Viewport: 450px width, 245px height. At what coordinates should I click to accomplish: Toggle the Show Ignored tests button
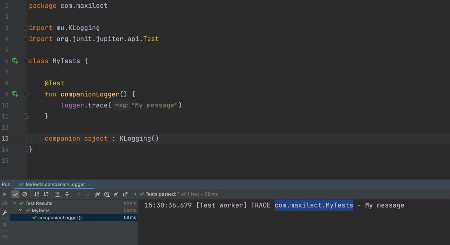point(25,194)
